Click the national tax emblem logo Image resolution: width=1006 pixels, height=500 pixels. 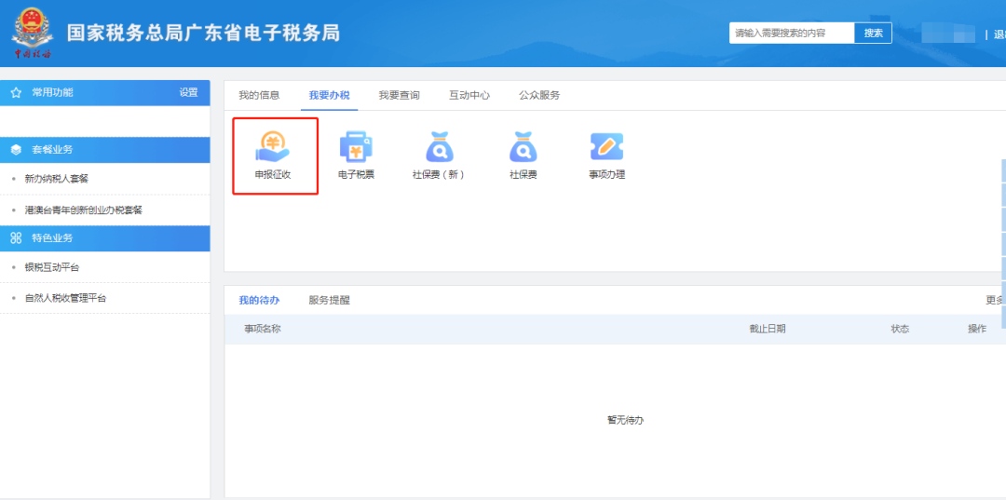[x=32, y=32]
